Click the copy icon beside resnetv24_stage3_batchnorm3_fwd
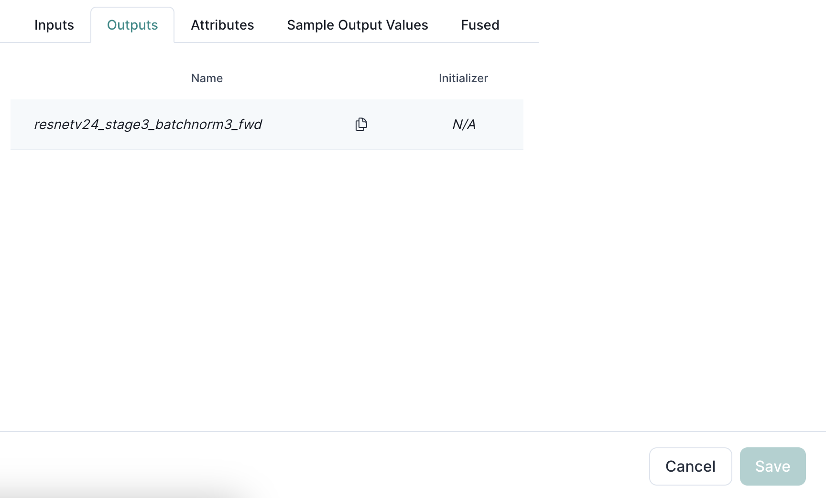The height and width of the screenshot is (498, 826). (361, 124)
